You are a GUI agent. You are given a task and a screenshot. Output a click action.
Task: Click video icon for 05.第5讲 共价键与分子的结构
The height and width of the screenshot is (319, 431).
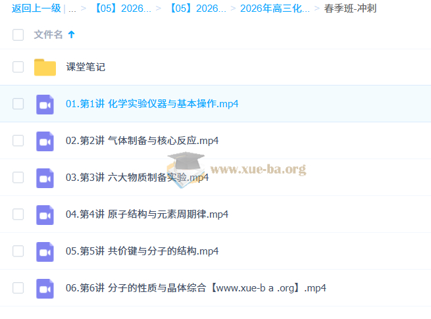(x=45, y=251)
